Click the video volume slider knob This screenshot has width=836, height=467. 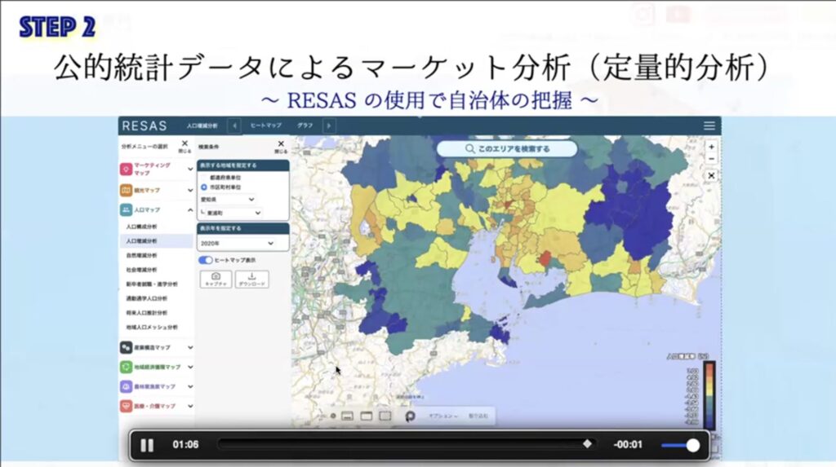692,445
